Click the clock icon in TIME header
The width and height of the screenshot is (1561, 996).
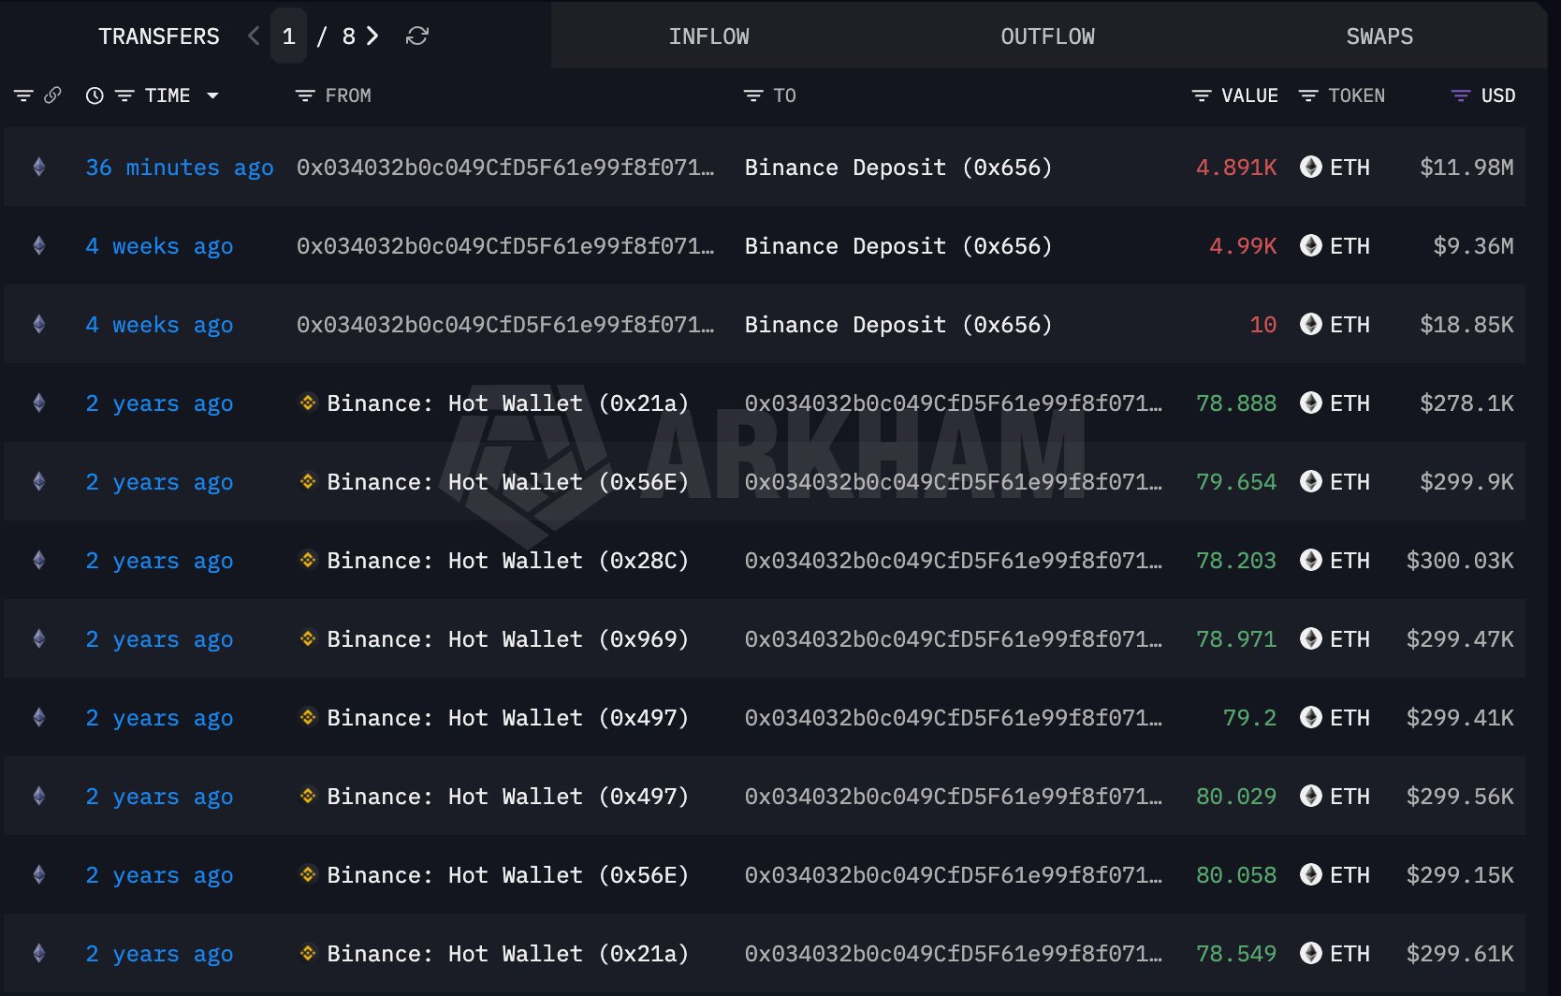click(95, 95)
